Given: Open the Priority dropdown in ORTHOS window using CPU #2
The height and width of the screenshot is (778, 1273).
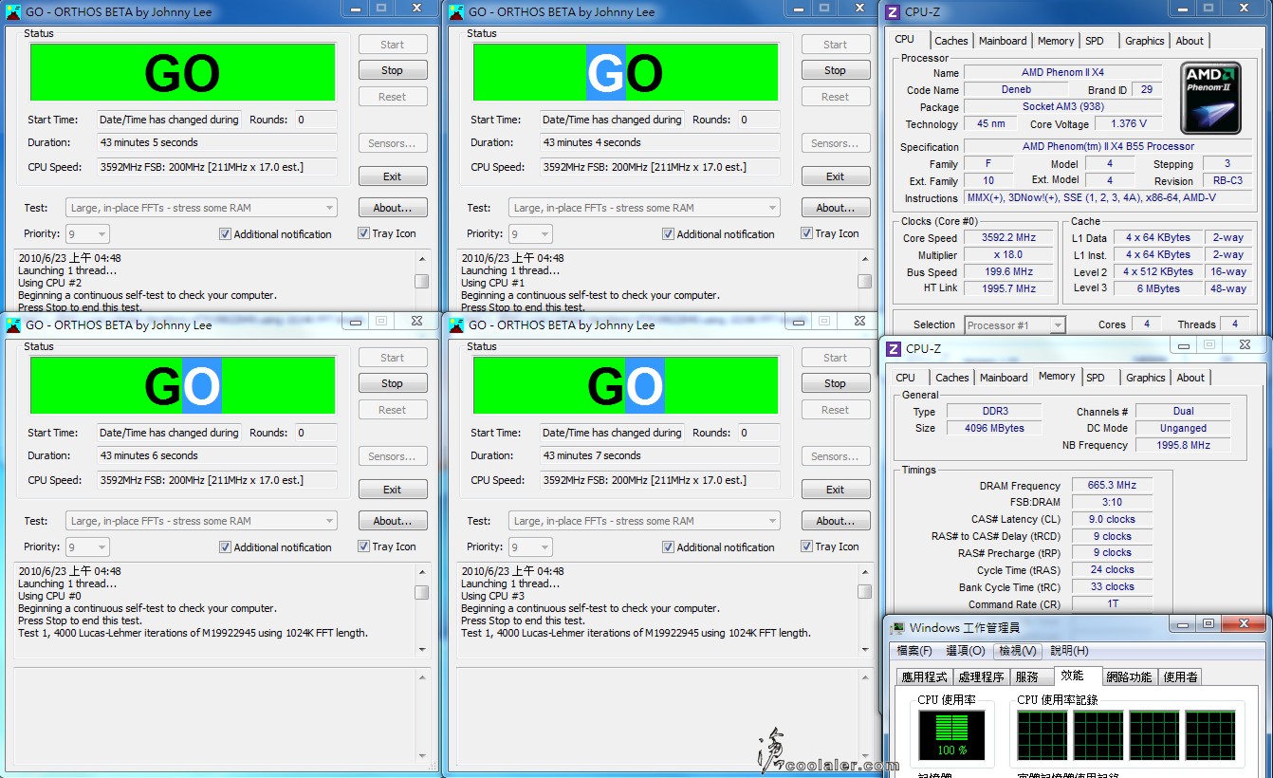Looking at the screenshot, I should 87,233.
